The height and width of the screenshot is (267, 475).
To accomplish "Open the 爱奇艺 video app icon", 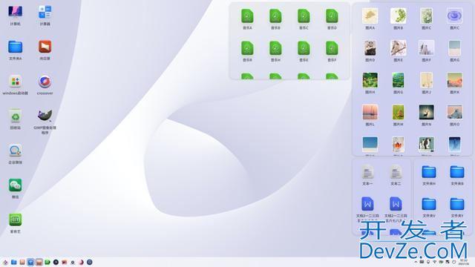I will (15, 220).
